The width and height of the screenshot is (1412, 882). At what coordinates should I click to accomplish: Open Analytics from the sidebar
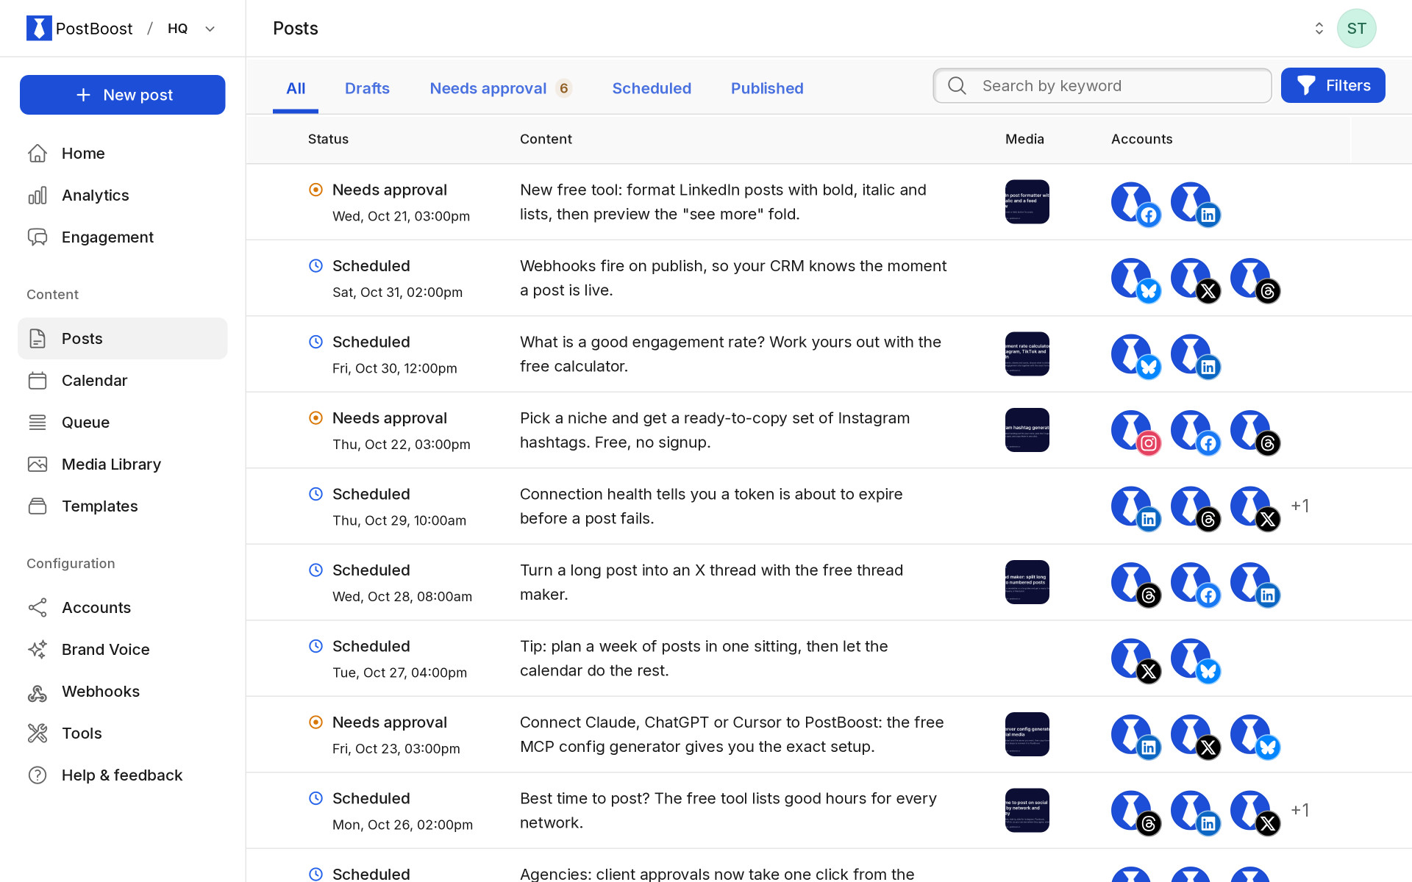click(122, 195)
